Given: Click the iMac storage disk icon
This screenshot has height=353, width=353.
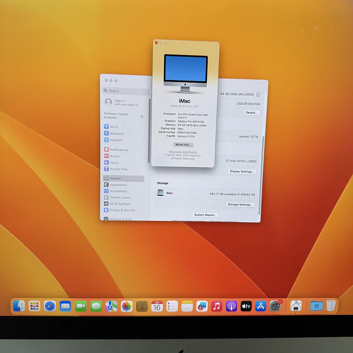Looking at the screenshot, I should click(x=160, y=193).
